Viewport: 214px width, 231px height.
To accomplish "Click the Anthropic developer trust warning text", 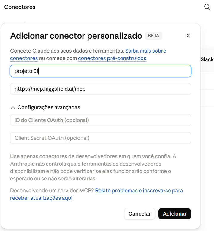I will 93,167.
